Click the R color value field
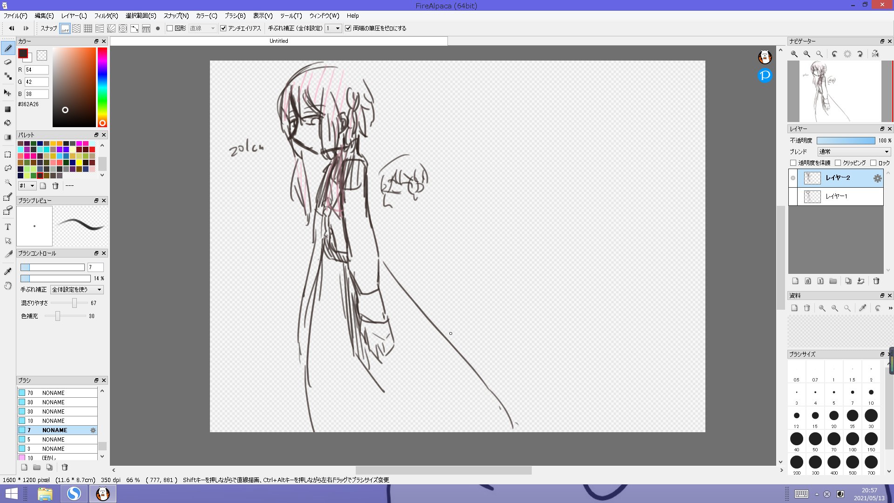894x503 pixels. coord(37,70)
